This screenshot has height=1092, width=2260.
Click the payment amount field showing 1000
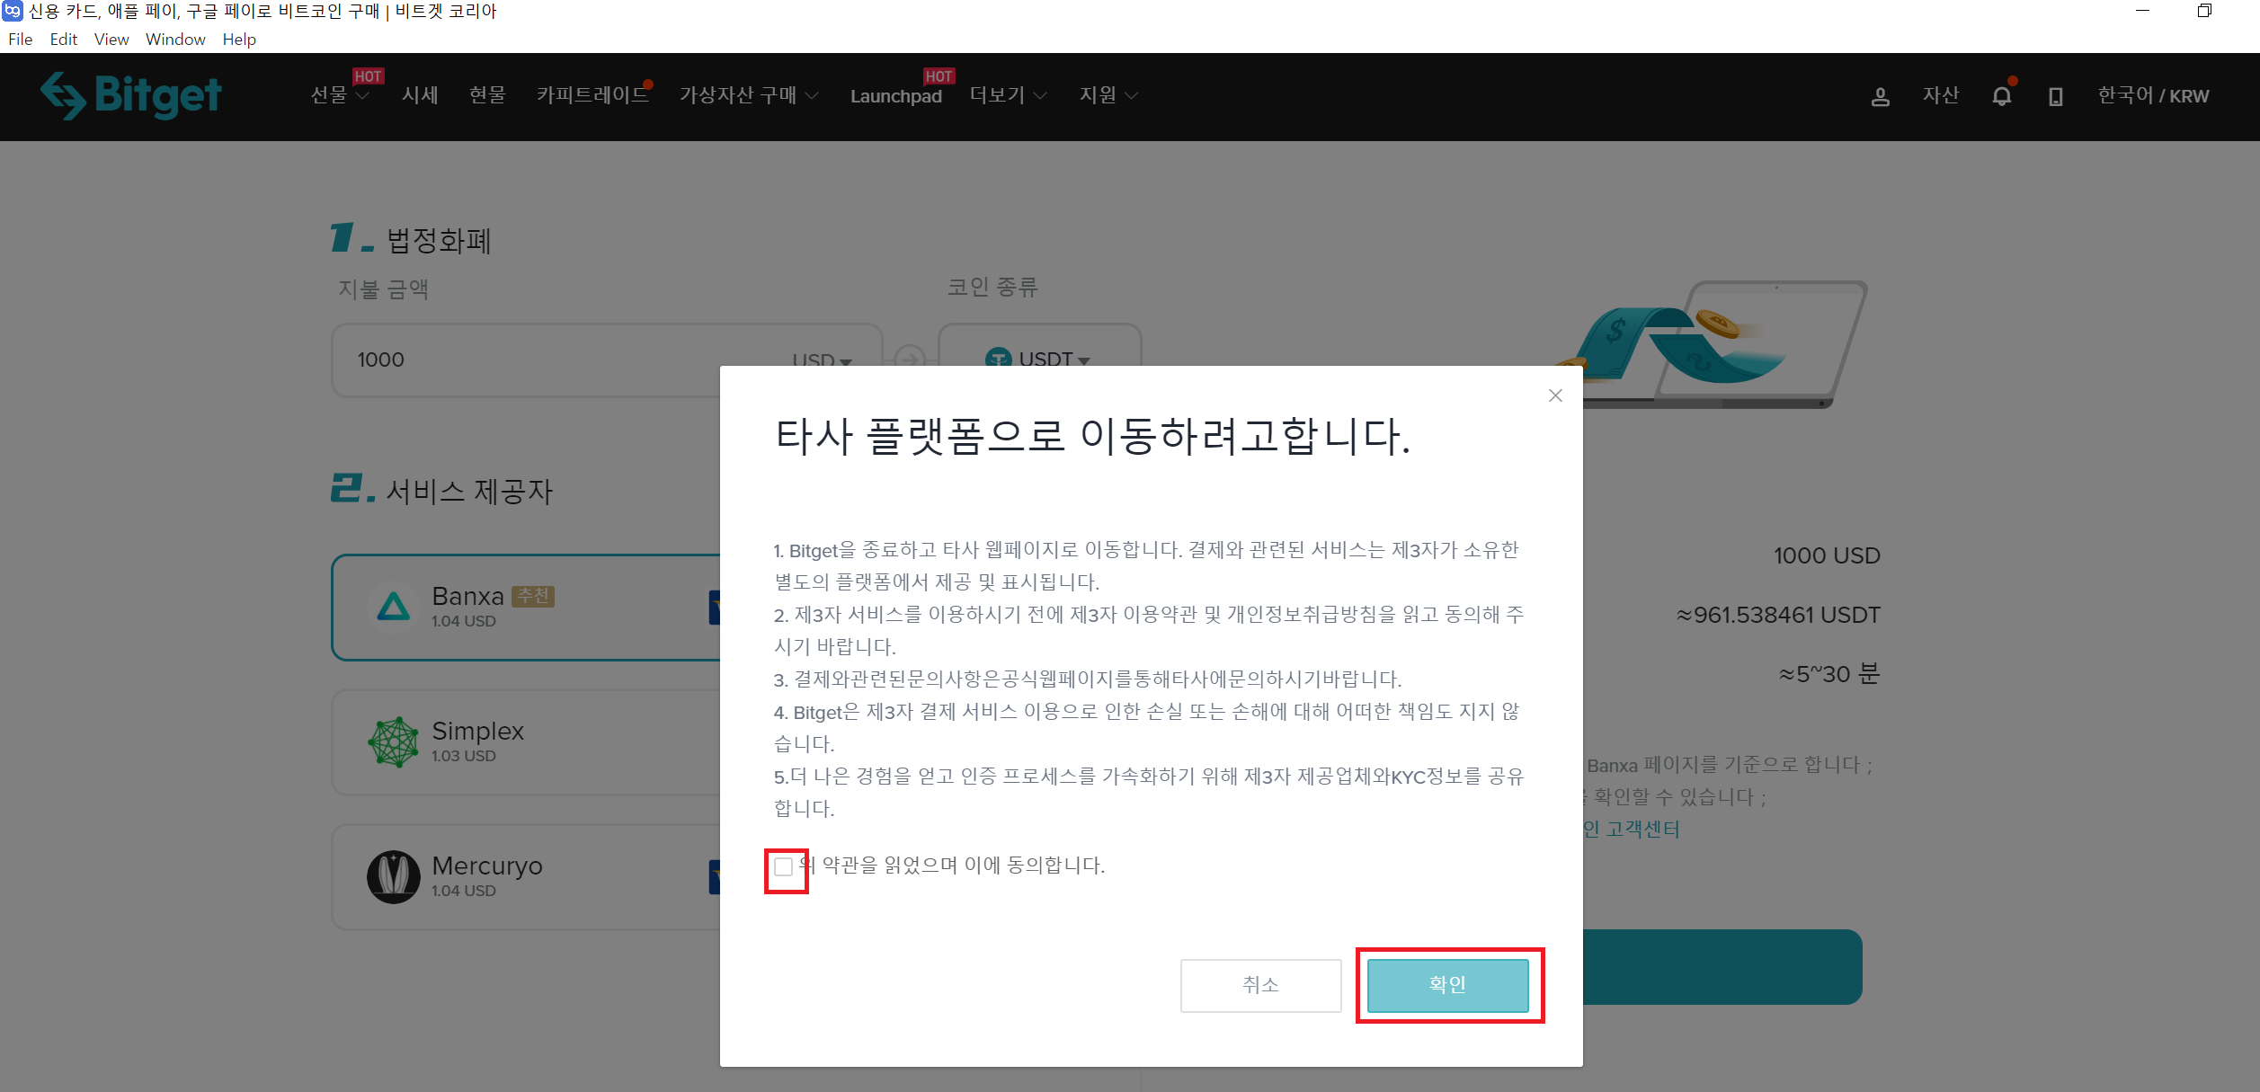(x=607, y=360)
